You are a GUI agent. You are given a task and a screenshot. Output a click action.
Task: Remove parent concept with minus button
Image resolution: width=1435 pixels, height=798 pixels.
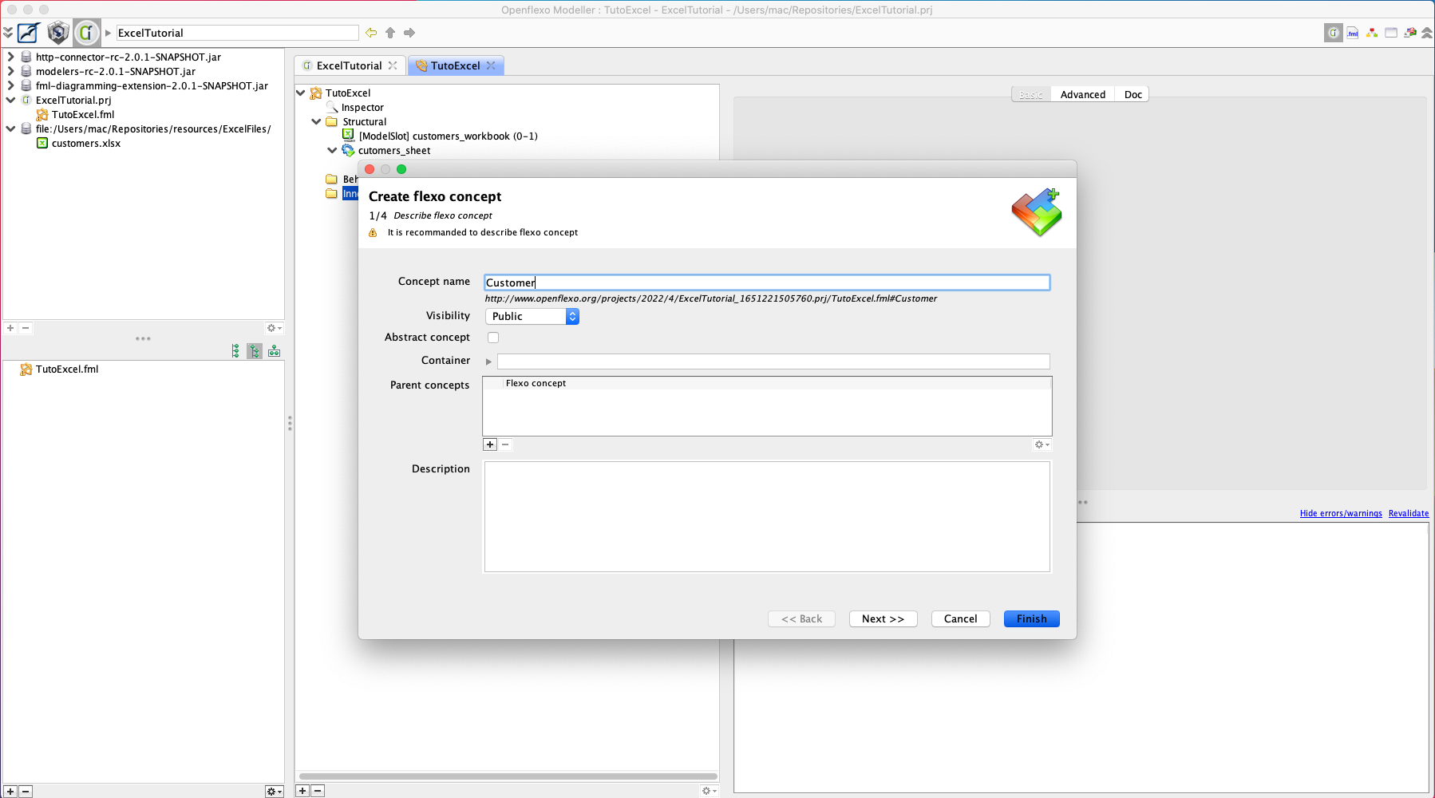coord(505,444)
